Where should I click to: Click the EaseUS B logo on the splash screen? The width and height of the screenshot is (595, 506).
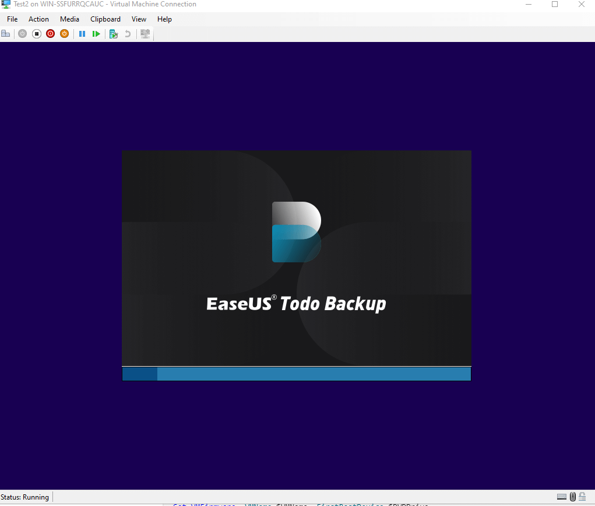(x=297, y=232)
